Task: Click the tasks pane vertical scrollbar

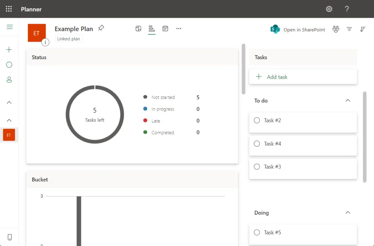Action: 365,137
